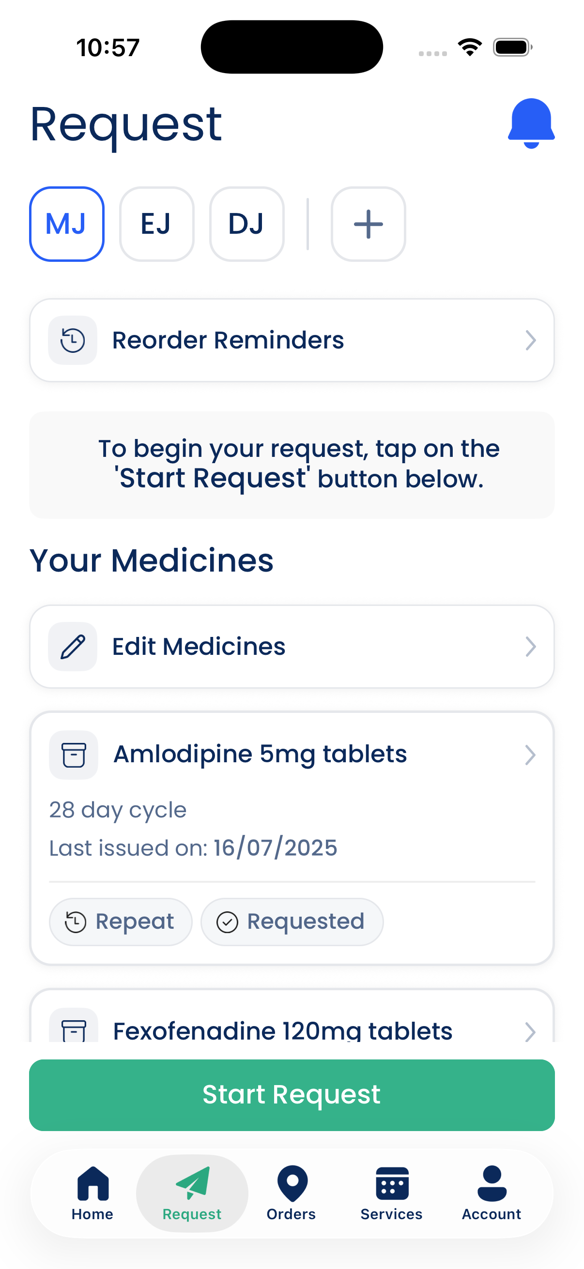Expand Amlodipine 5mg tablets details chevron
Image resolution: width=584 pixels, height=1269 pixels.
(x=530, y=755)
